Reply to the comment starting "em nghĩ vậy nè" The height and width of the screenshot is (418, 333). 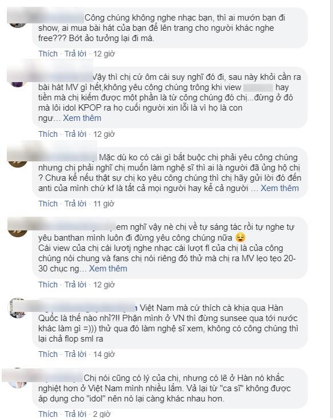(x=75, y=285)
